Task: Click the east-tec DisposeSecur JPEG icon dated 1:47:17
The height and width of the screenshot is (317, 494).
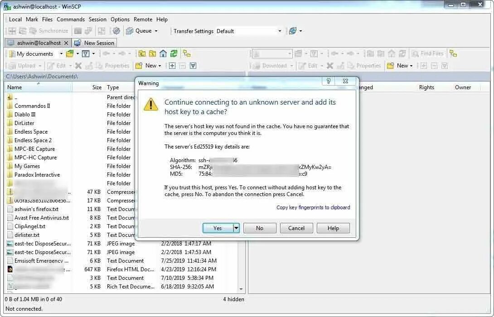Action: coord(10,244)
